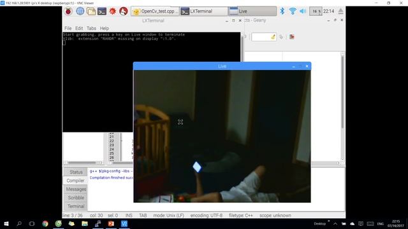This screenshot has width=408, height=229.
Task: Open LXTerminal Tabs menu
Action: [x=91, y=28]
